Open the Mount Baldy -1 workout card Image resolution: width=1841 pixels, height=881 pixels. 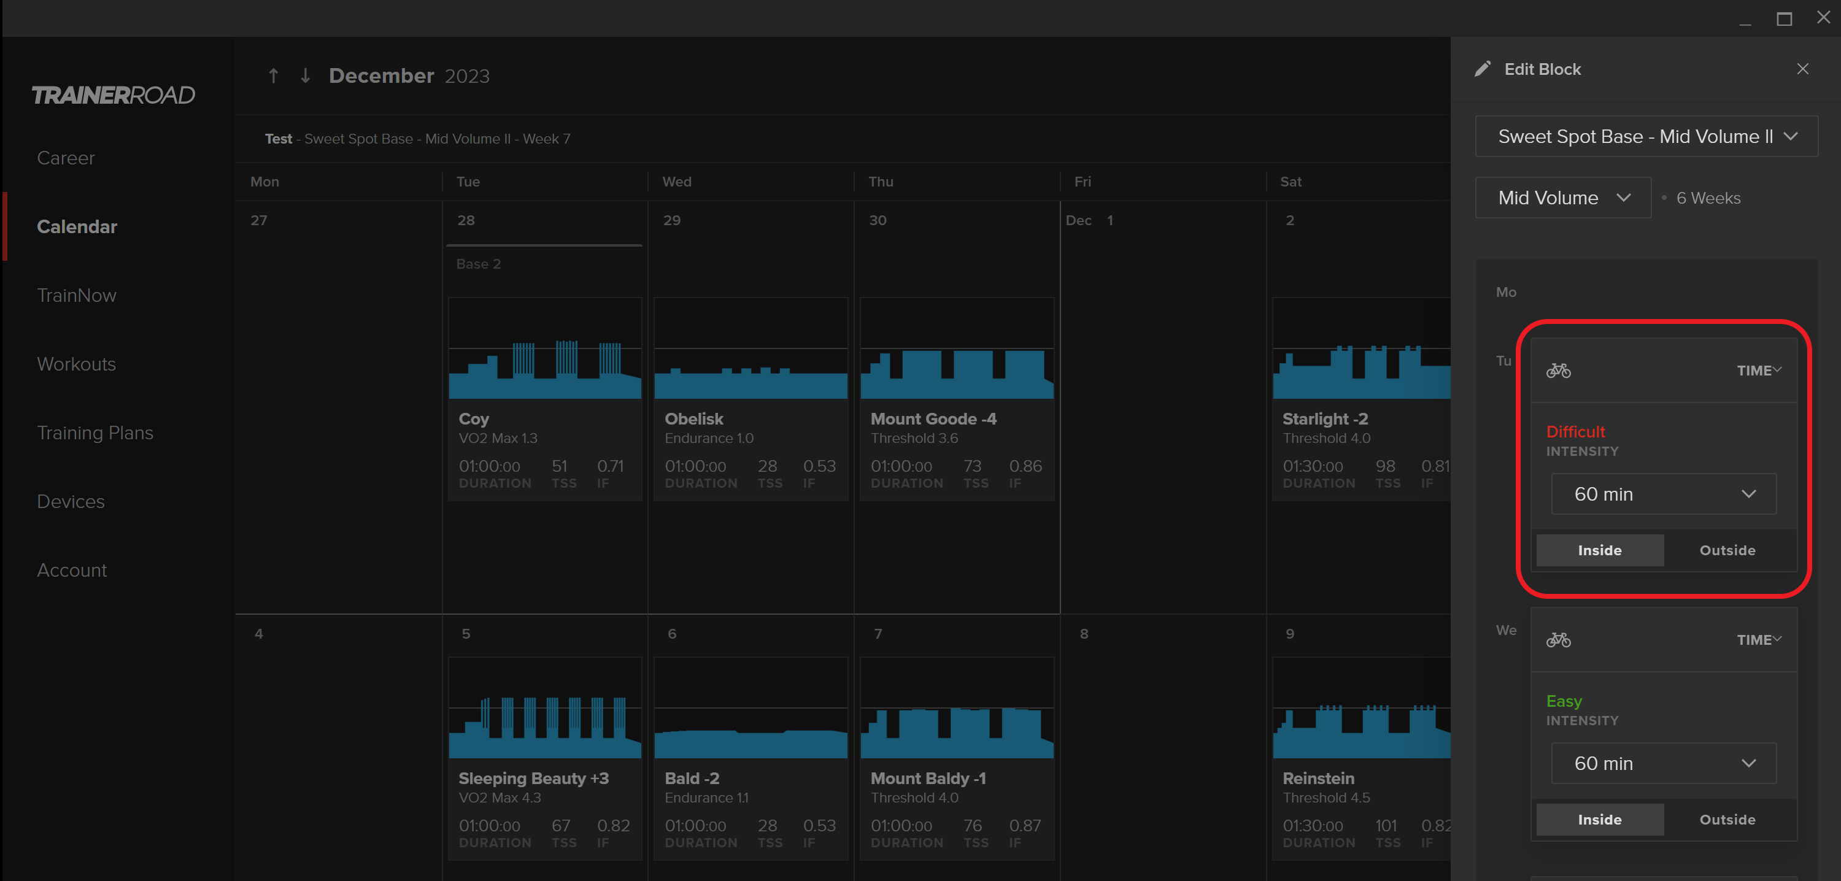pyautogui.click(x=957, y=759)
